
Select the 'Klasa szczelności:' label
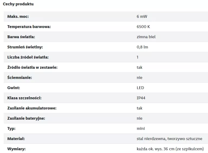[x=24, y=98]
